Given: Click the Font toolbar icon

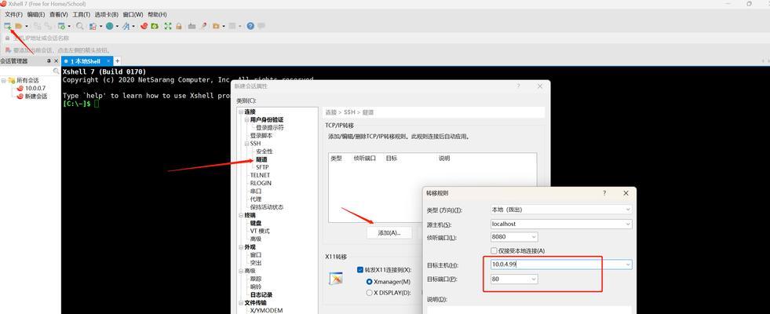Looking at the screenshot, I should 126,26.
